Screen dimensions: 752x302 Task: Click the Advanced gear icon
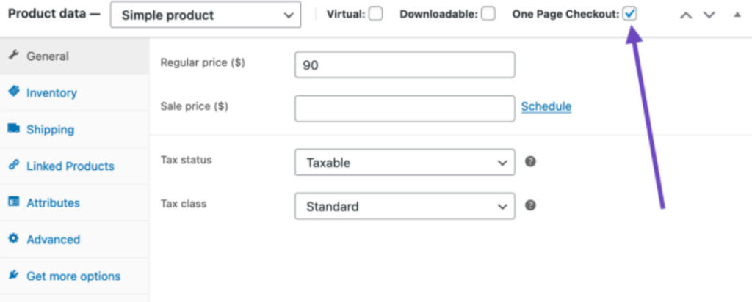[x=13, y=239]
